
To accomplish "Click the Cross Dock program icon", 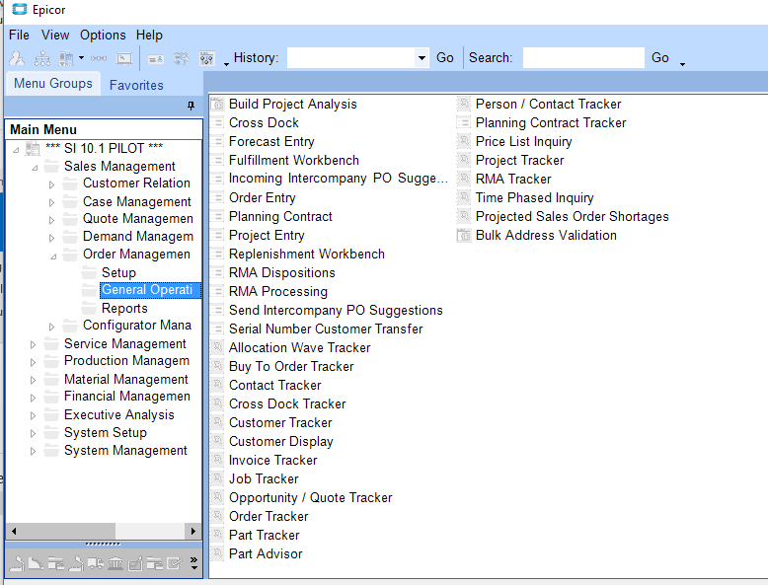I will click(217, 123).
